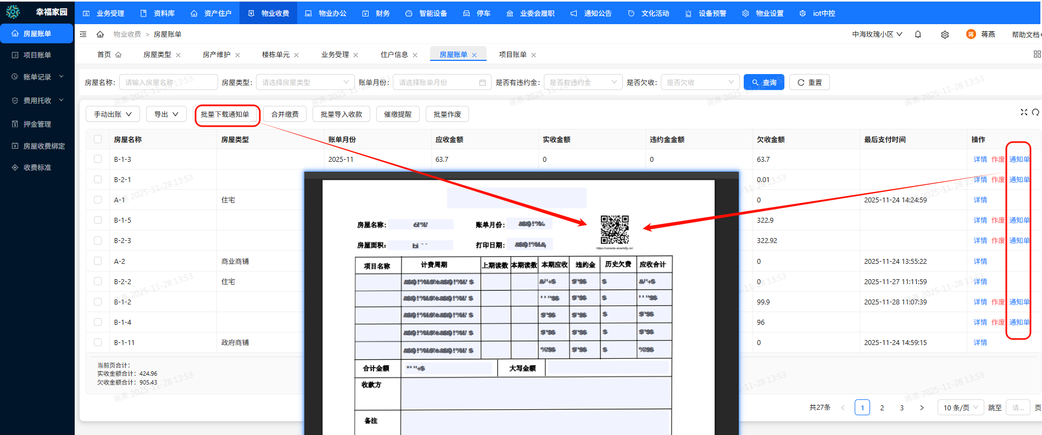Click 作废 link for row B-1-2
Viewport: 1042px width, 435px height.
coord(998,302)
